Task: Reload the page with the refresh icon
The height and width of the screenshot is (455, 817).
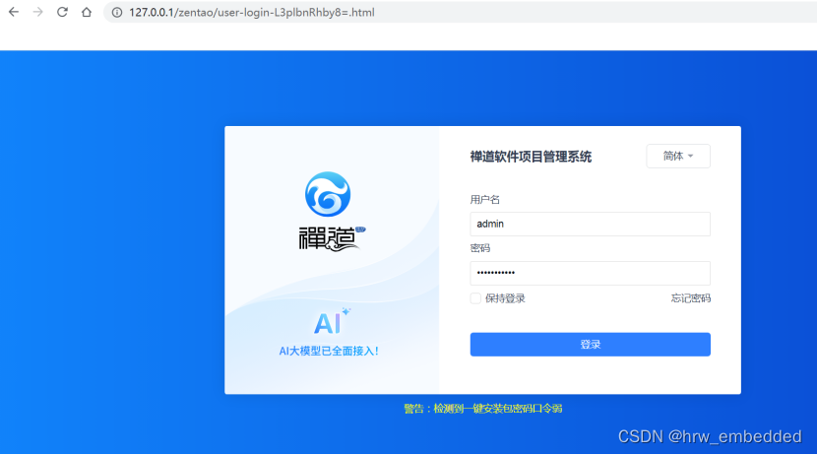Action: [x=62, y=12]
